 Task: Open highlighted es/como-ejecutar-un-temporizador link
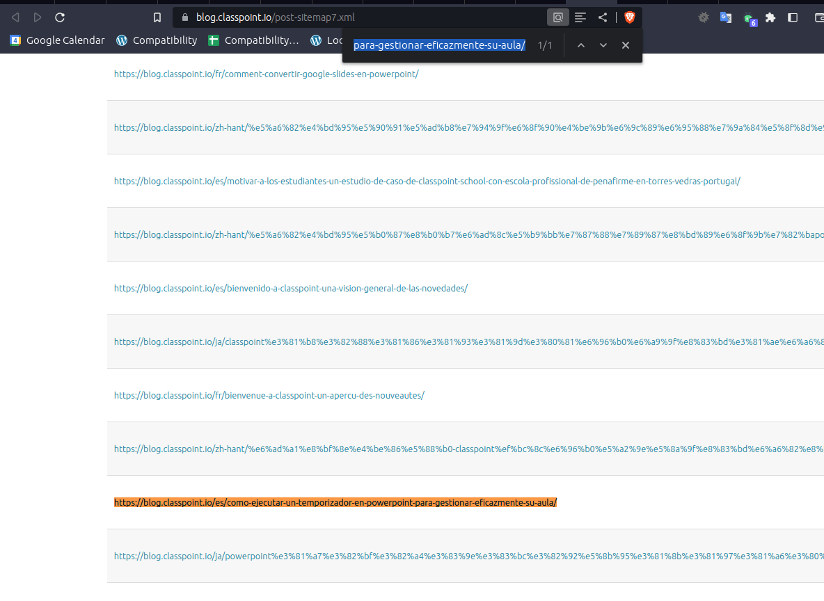[x=335, y=503]
